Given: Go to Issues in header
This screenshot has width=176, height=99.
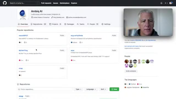Looking at the screenshot, I should tap(56, 3).
